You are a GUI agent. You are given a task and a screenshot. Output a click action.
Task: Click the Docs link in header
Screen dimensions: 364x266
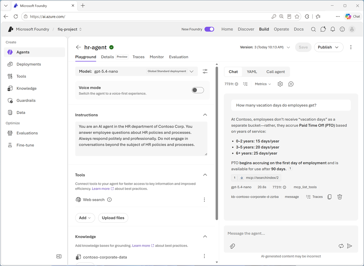coord(299,29)
